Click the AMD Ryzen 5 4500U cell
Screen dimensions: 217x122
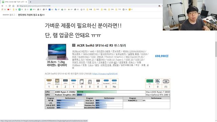(x=65, y=92)
